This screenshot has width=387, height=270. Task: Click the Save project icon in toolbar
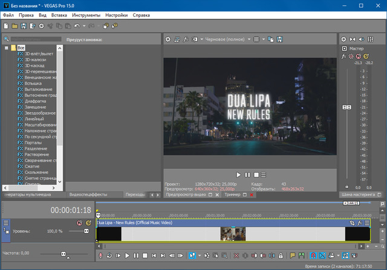[24, 26]
